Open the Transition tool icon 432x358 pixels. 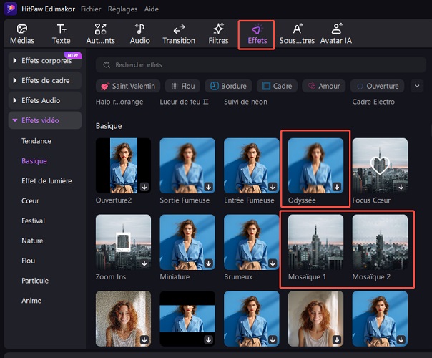pos(179,29)
